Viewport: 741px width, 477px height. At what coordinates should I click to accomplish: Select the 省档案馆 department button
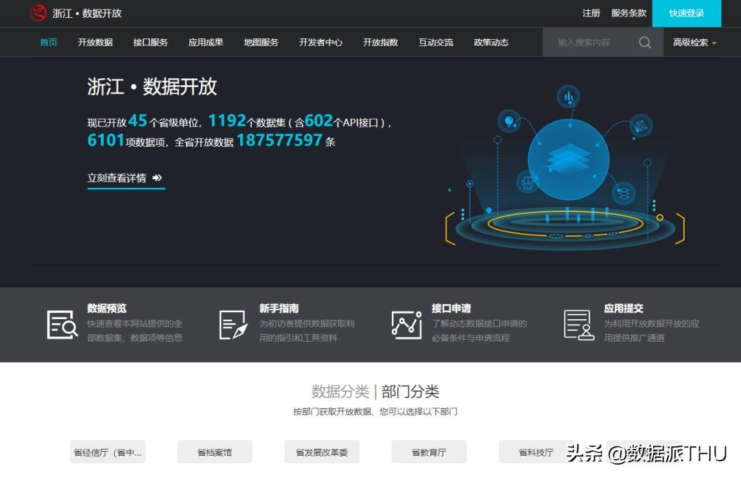point(214,452)
